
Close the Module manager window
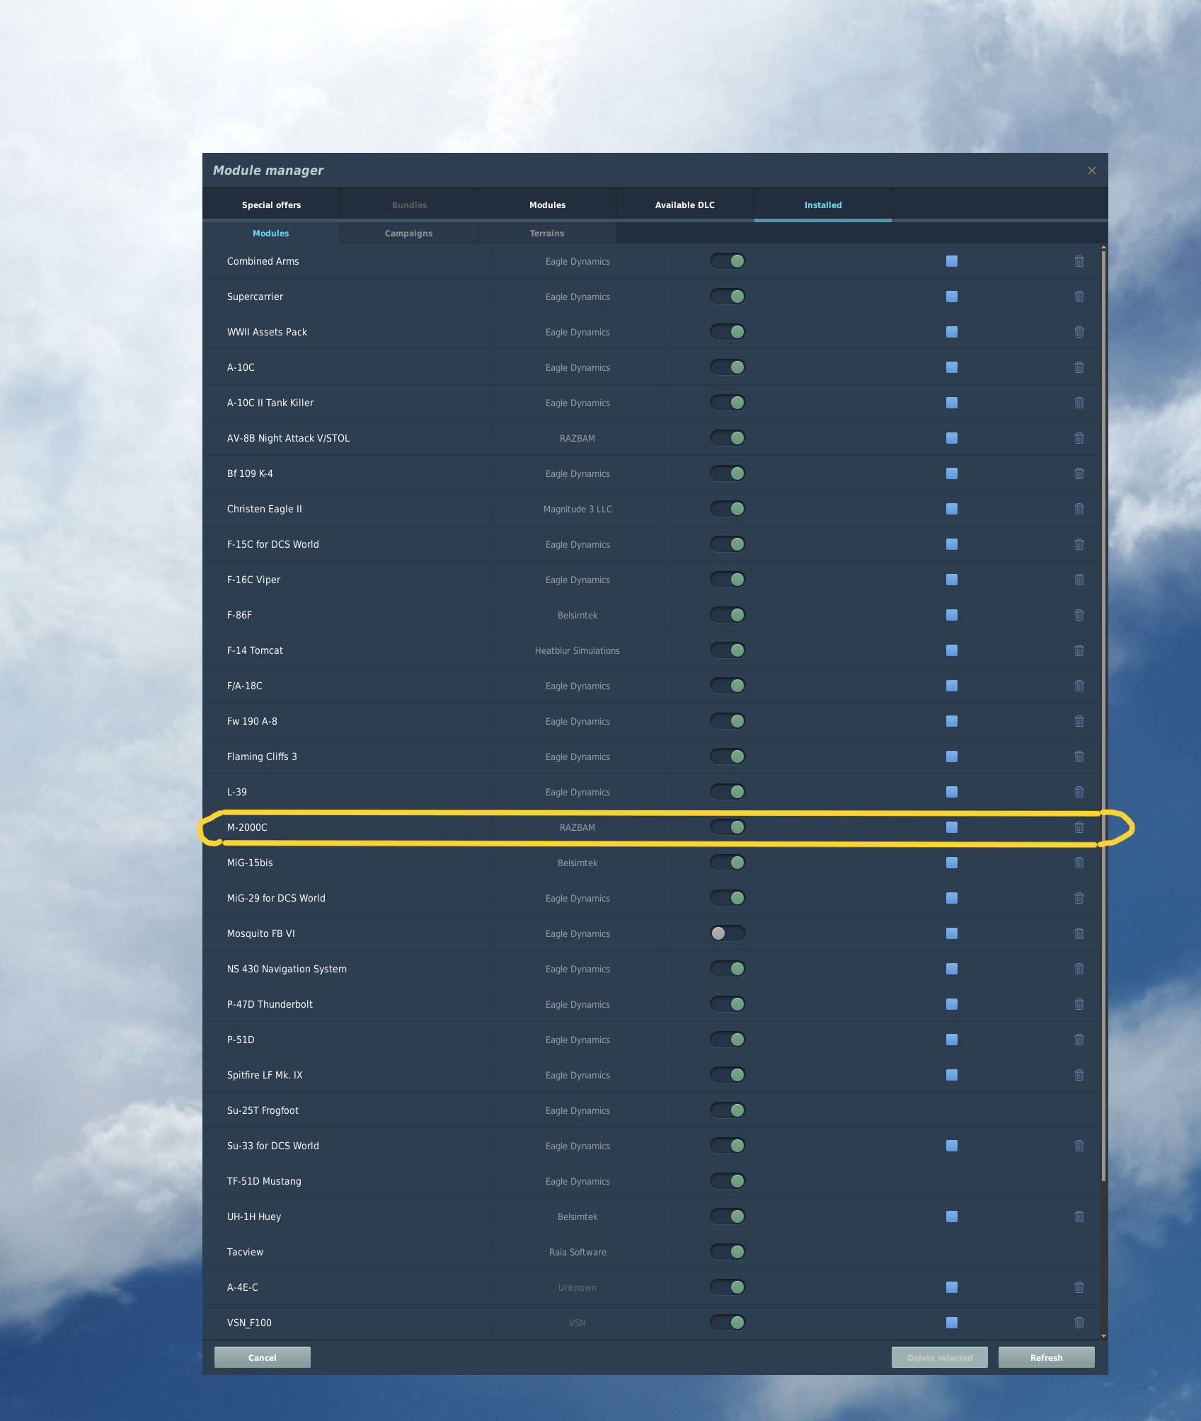coord(1092,171)
